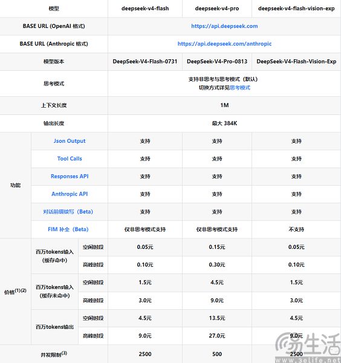341x363 pixels.
Task: Select 支持 for Tool Calls under deepseek-v4-pro
Action: click(x=217, y=159)
